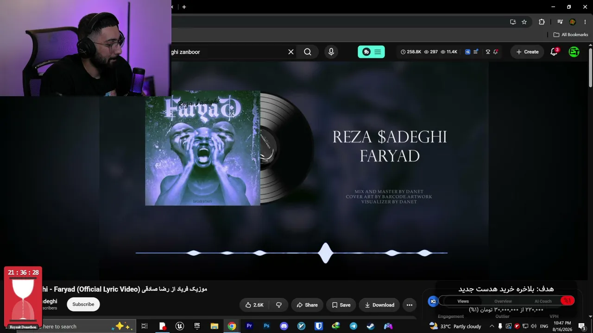Open volume control in system tray
This screenshot has height=333, width=593.
(x=534, y=326)
